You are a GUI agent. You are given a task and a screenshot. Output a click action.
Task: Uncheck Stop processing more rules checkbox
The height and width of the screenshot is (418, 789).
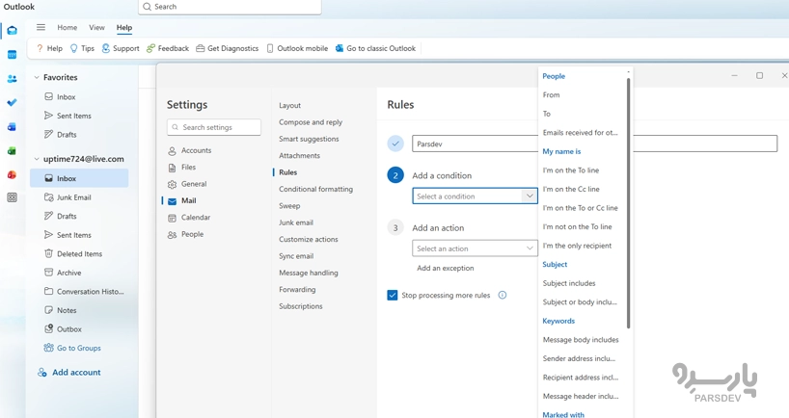393,296
